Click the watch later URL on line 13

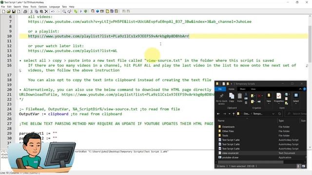(x=73, y=51)
